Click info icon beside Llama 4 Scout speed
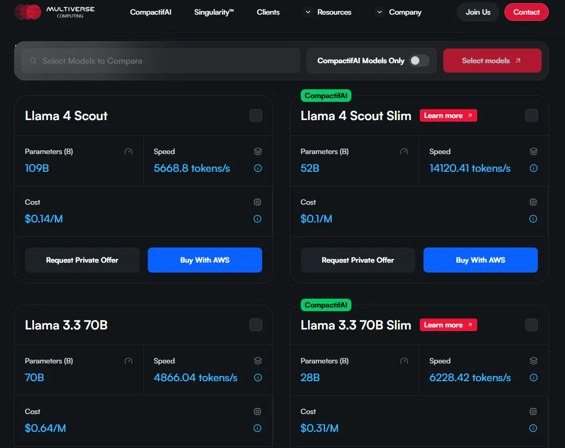Viewport: 565px width, 448px height. click(257, 168)
